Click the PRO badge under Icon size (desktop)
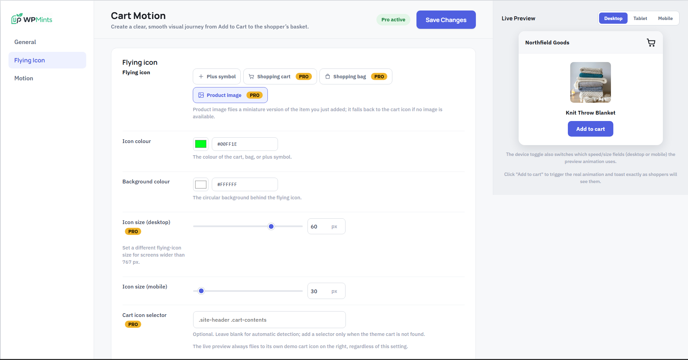The image size is (688, 360). [x=133, y=232]
